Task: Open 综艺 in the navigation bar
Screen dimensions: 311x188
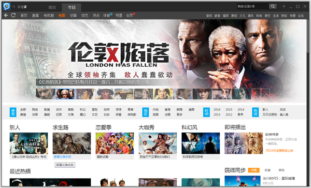Action: (x=84, y=16)
